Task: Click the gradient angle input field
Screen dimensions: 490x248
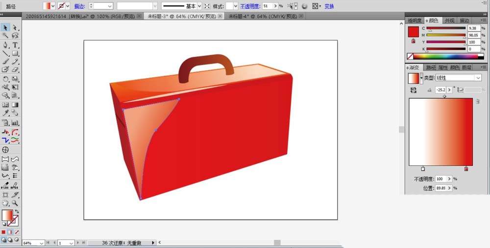Action: tap(441, 90)
